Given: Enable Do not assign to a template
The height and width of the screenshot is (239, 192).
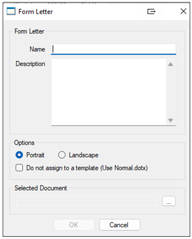Looking at the screenshot, I should click(x=19, y=168).
